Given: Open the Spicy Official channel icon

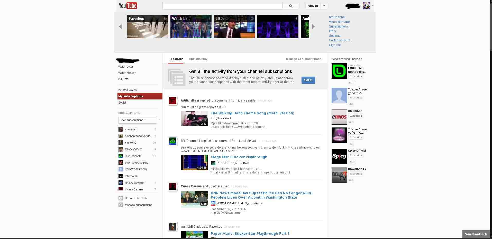Looking at the screenshot, I should coord(339,157).
